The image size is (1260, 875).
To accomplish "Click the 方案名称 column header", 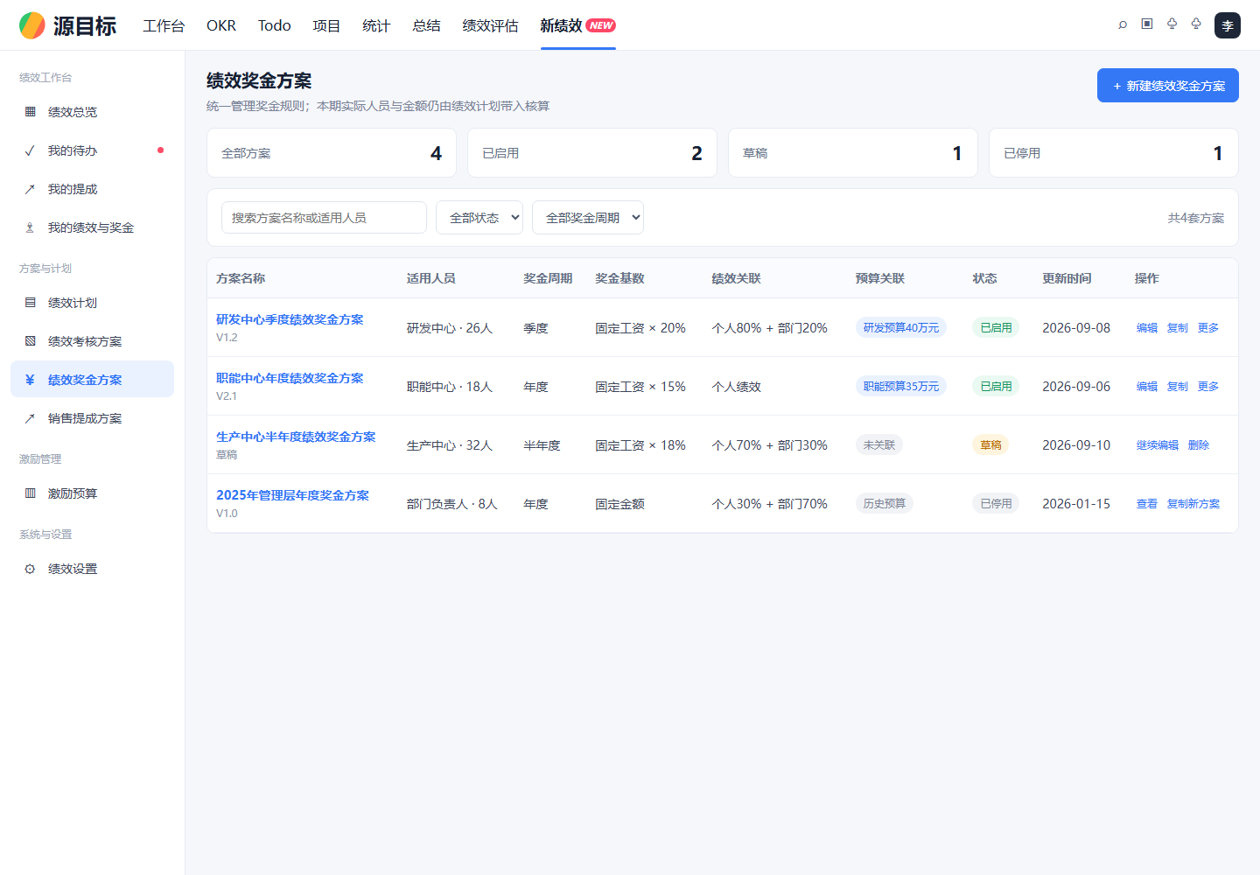I will (x=241, y=278).
